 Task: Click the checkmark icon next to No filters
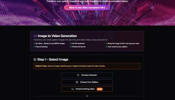[34, 43]
